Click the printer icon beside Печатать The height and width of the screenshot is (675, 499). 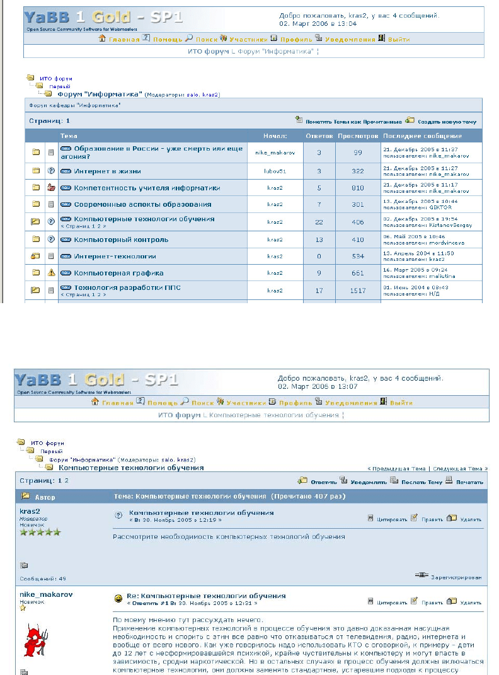click(x=449, y=480)
